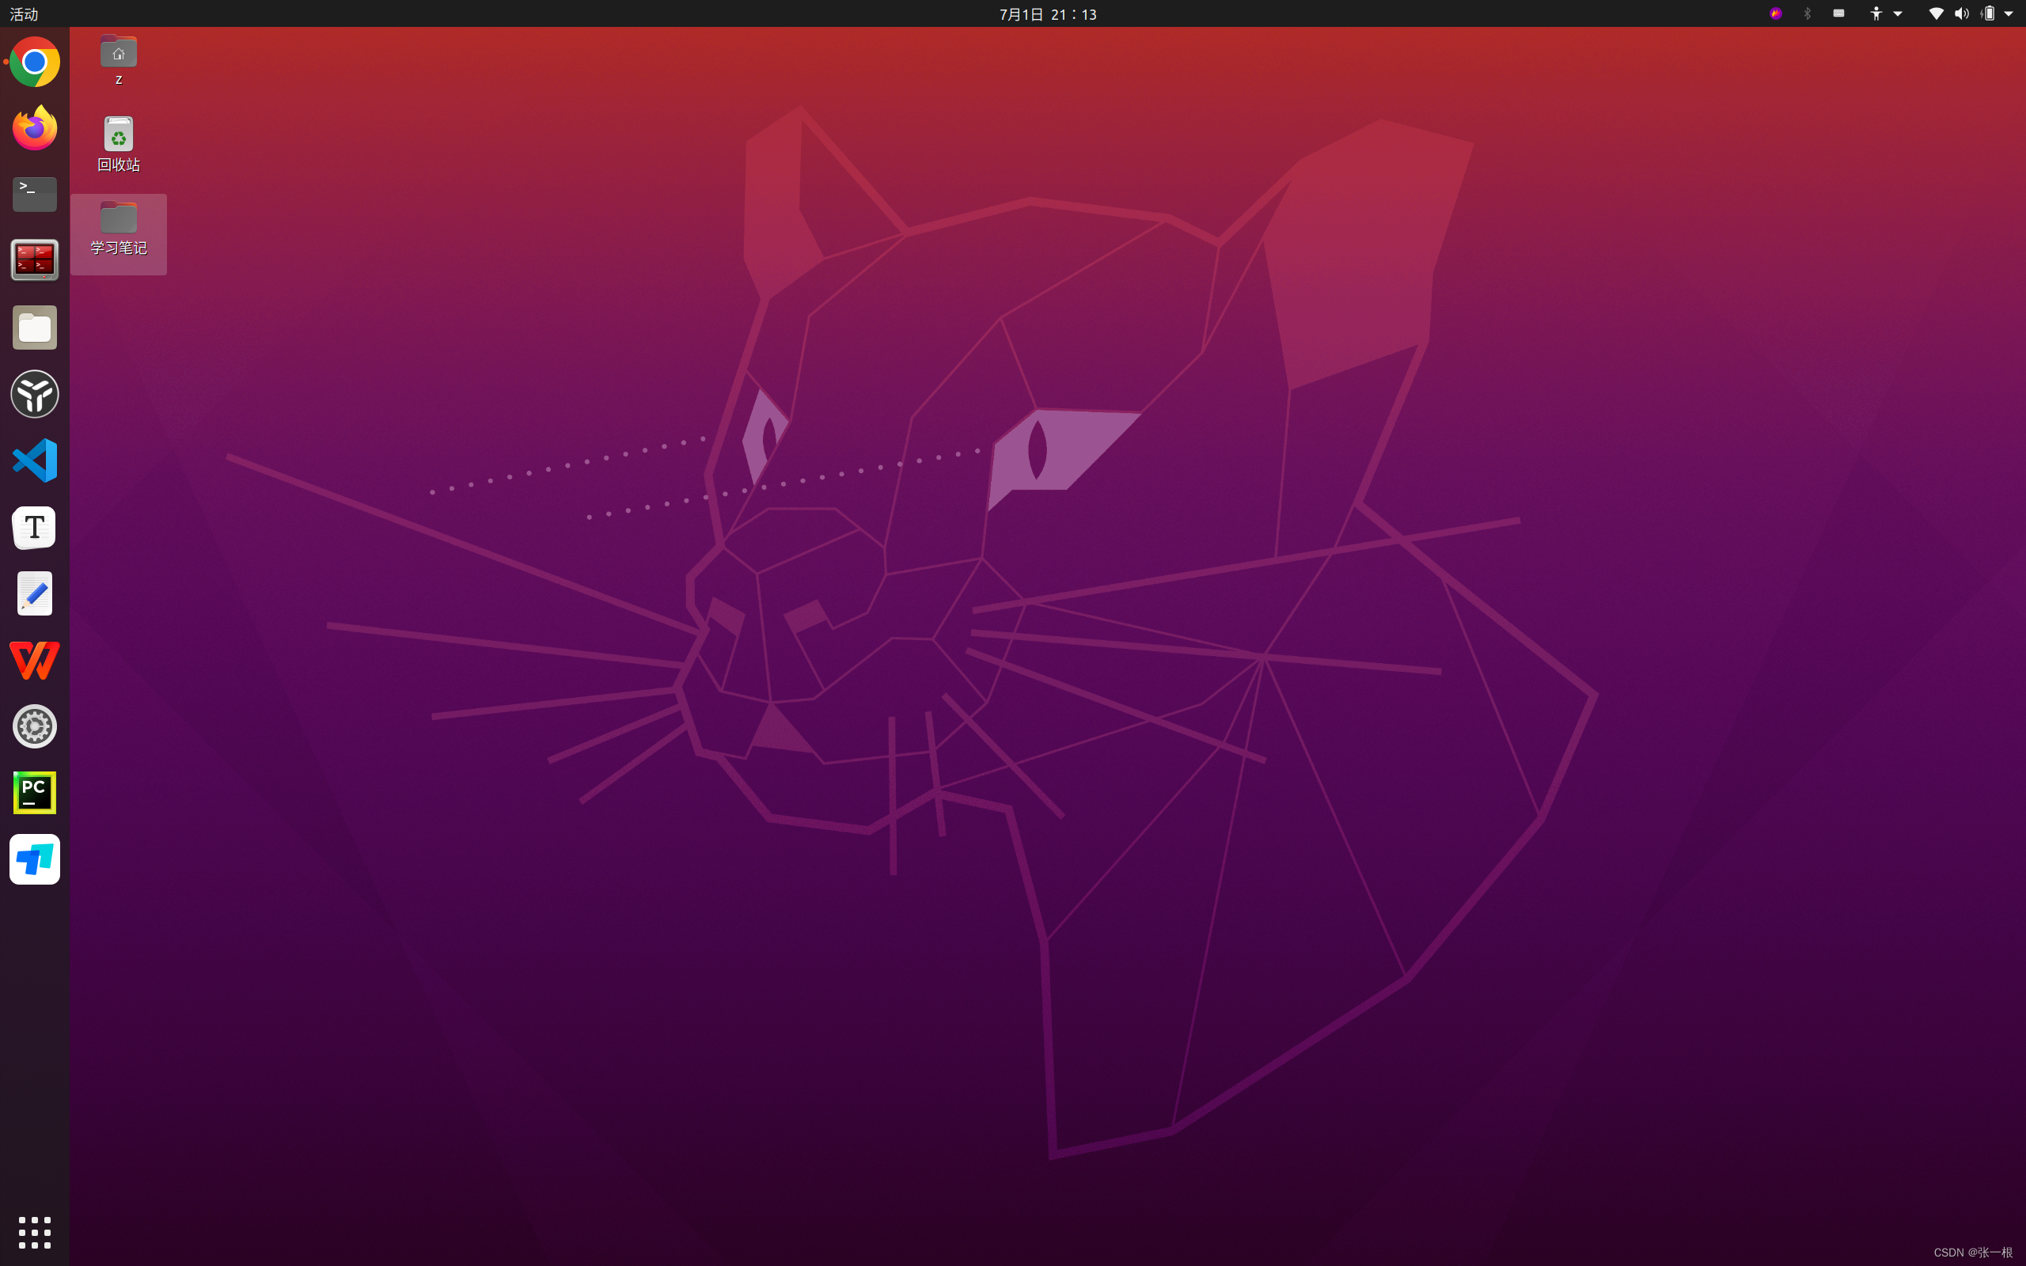
Task: Launch PyCharm from the dock
Action: point(34,793)
